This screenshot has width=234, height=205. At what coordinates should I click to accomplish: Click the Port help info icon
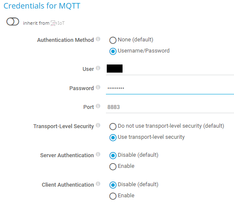(98, 106)
